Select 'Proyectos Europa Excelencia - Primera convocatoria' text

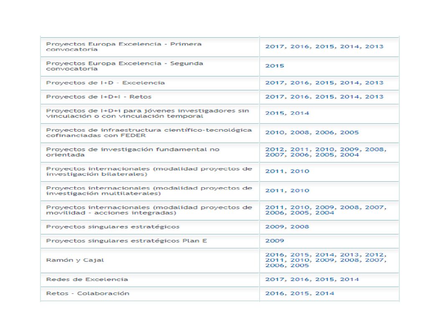point(124,47)
